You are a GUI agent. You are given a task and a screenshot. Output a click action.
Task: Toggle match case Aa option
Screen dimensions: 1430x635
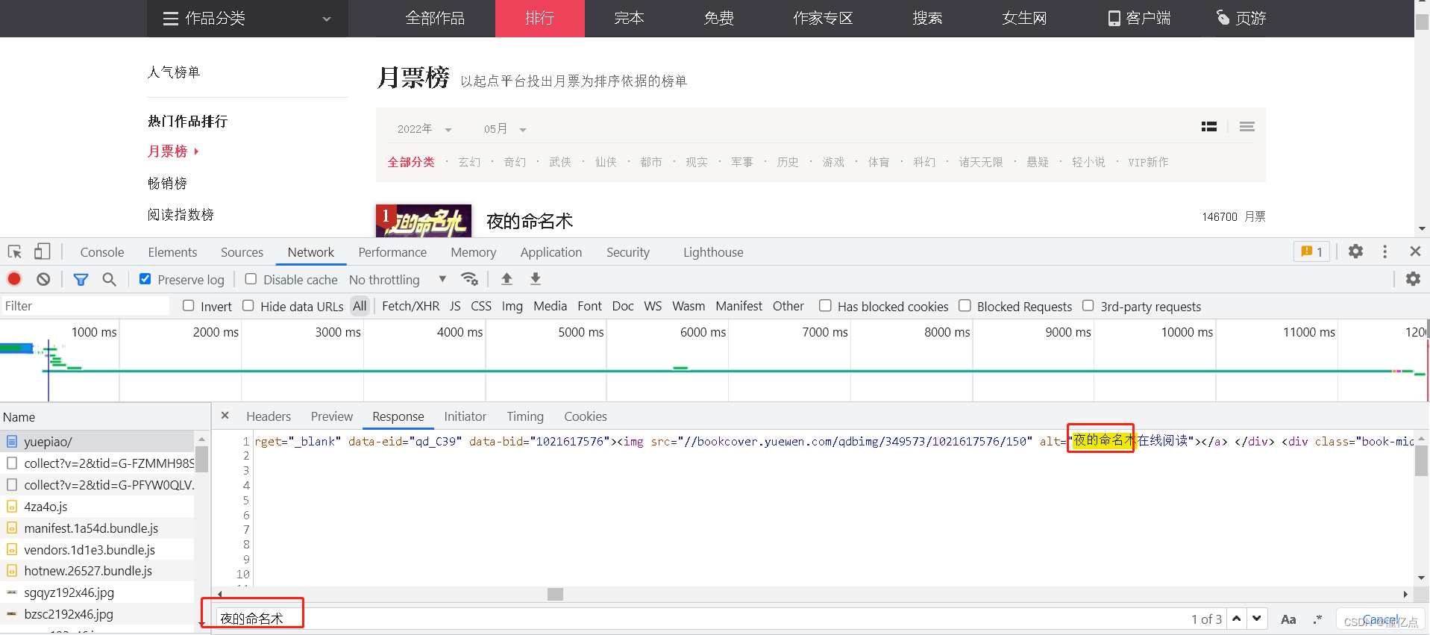pos(1288,619)
